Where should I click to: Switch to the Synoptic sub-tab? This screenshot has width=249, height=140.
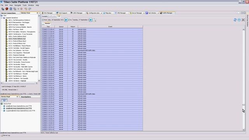click(45, 16)
